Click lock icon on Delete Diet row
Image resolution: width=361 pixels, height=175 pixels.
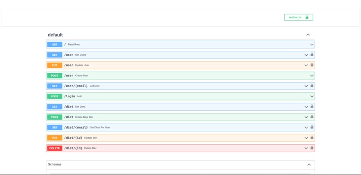pos(312,148)
